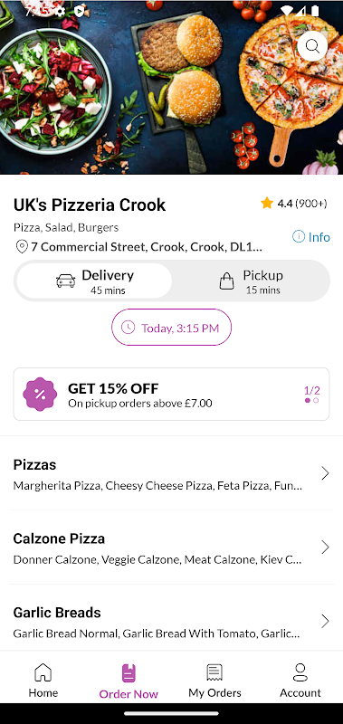Image resolution: width=343 pixels, height=724 pixels.
Task: Change the Today, 3:15 PM order time
Action: pyautogui.click(x=171, y=328)
